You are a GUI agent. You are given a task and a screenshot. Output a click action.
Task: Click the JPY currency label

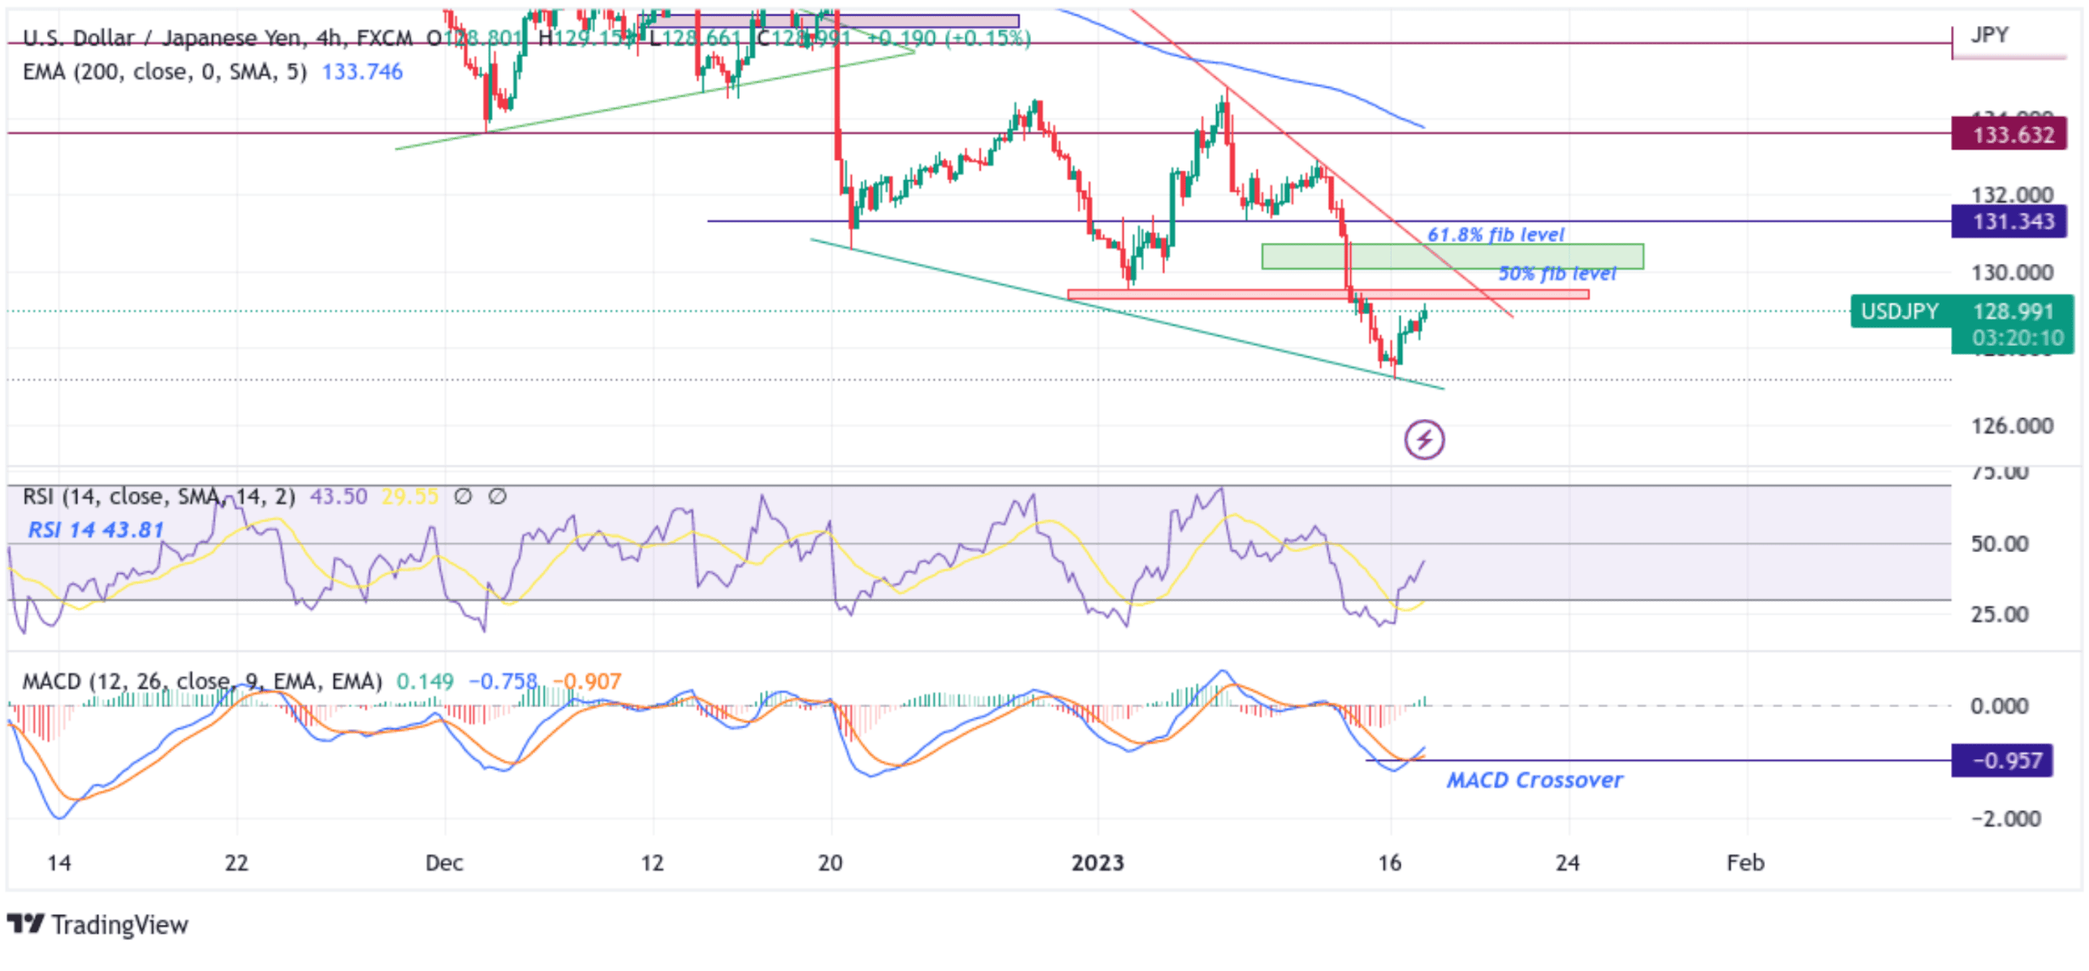click(x=1989, y=34)
